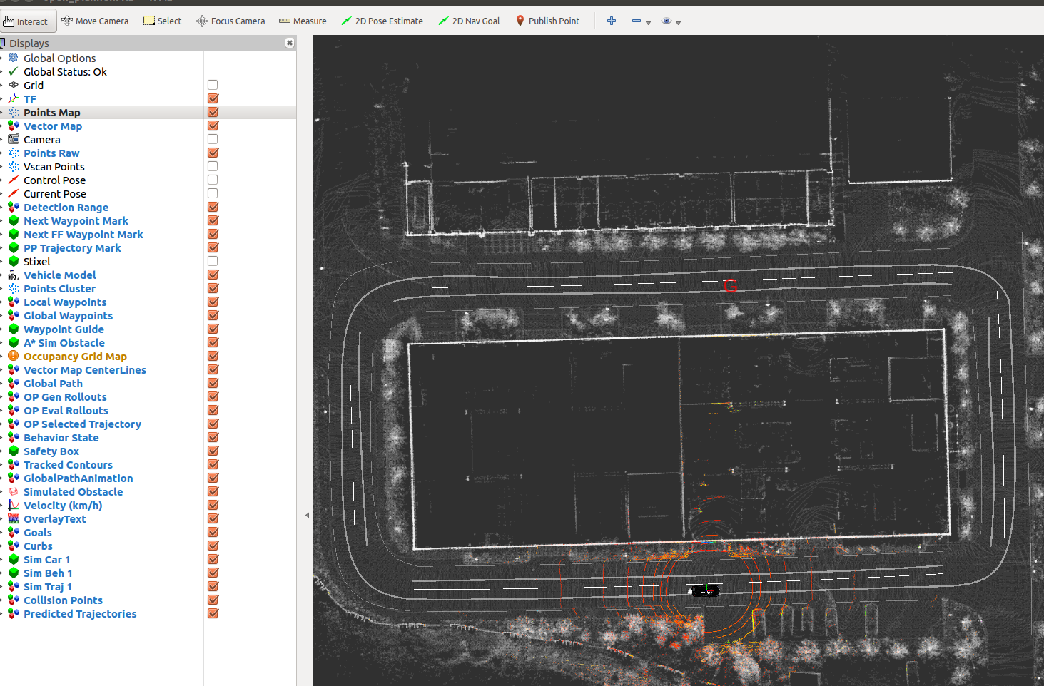
Task: Uncheck the Predicted Trajectories display
Action: click(x=213, y=613)
